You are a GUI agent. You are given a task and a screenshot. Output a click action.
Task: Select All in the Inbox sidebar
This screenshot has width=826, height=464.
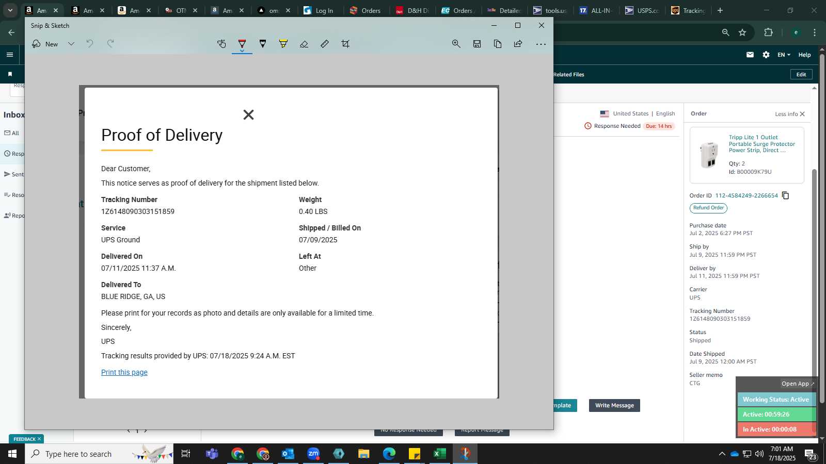(12, 133)
